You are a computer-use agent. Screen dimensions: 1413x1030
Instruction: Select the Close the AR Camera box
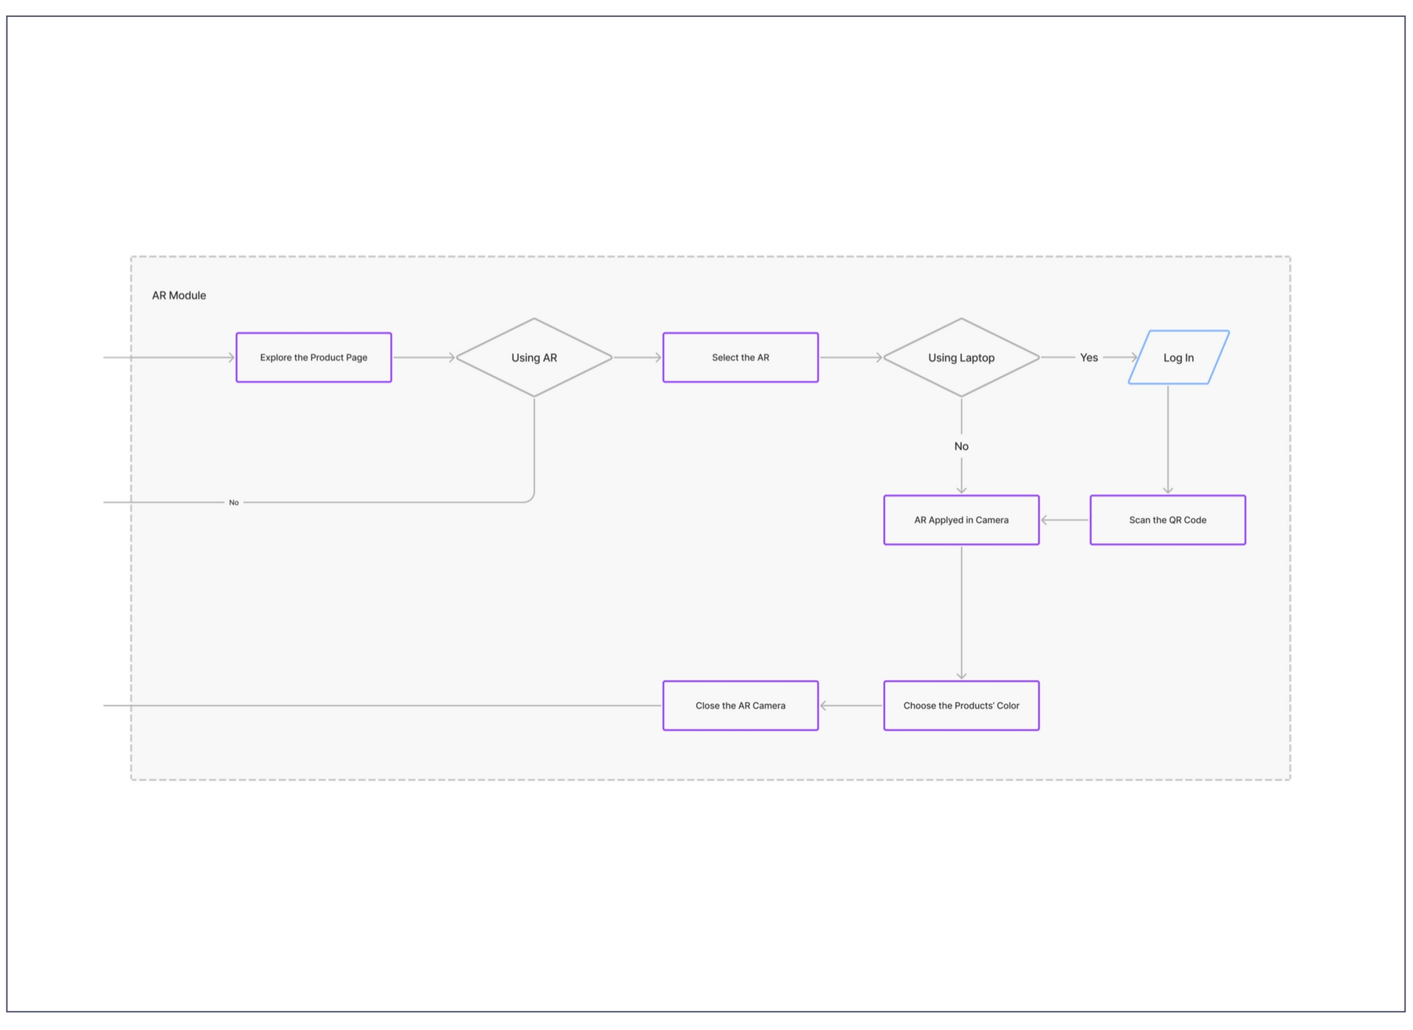pyautogui.click(x=740, y=706)
